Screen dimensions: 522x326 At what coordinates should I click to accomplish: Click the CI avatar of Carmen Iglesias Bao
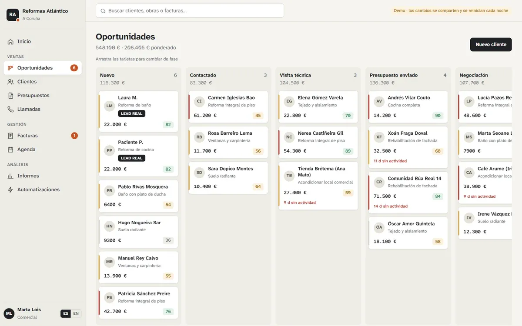tap(199, 101)
